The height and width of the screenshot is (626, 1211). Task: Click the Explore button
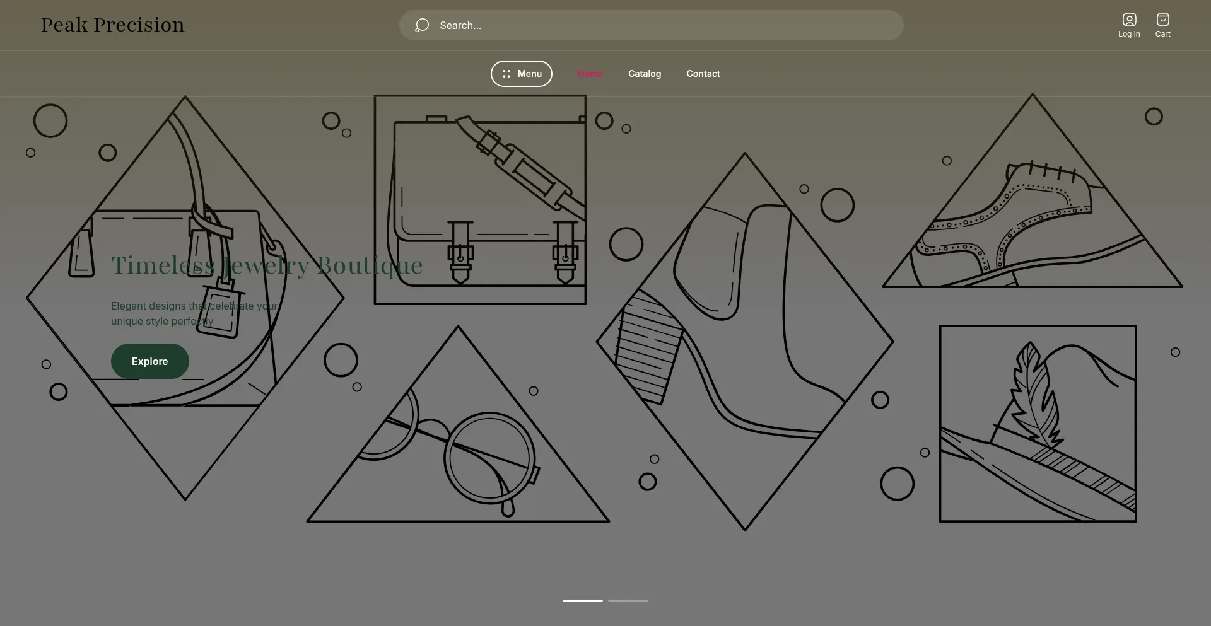tap(150, 361)
